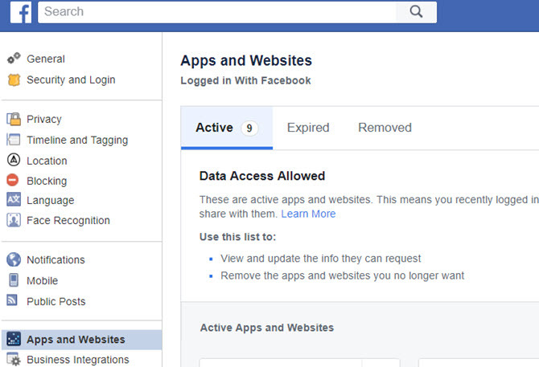Go to Notifications settings

[x=56, y=260]
